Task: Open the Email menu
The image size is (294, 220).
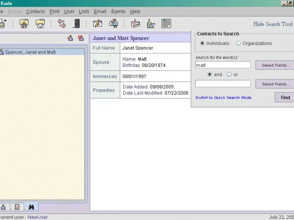Action: 100,12
